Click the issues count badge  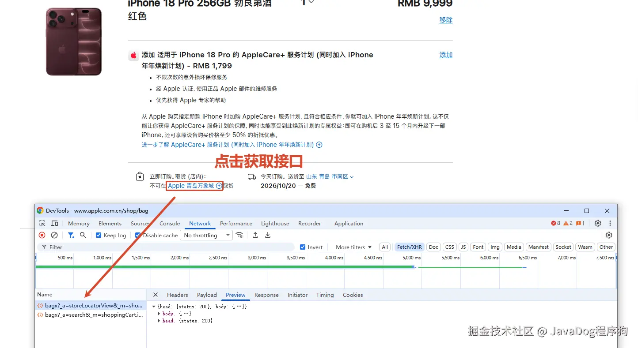tap(581, 224)
